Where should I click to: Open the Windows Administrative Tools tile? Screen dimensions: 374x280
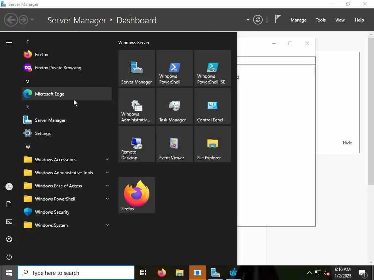[137, 106]
